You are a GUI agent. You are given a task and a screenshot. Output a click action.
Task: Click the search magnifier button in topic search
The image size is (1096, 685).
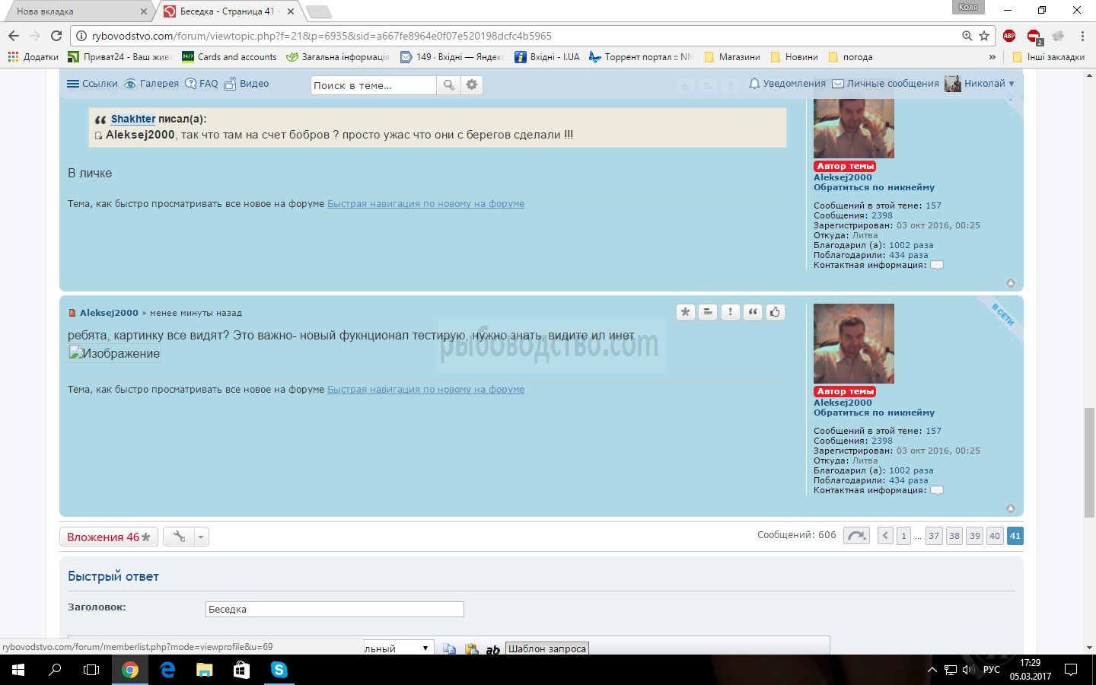[x=449, y=85]
